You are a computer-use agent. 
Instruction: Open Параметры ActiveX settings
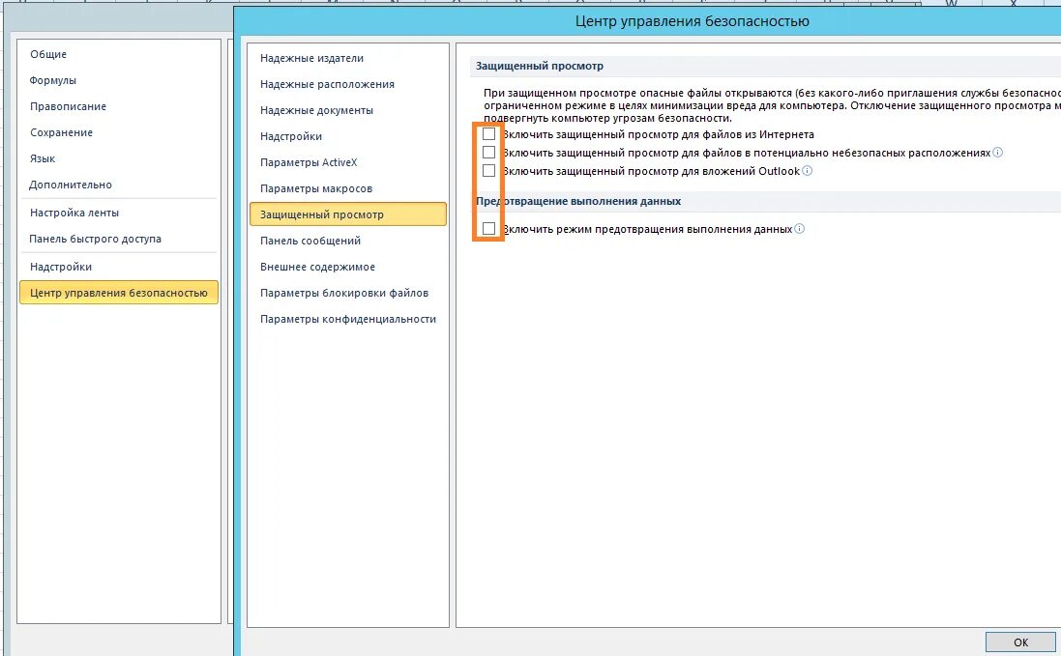tap(348, 163)
